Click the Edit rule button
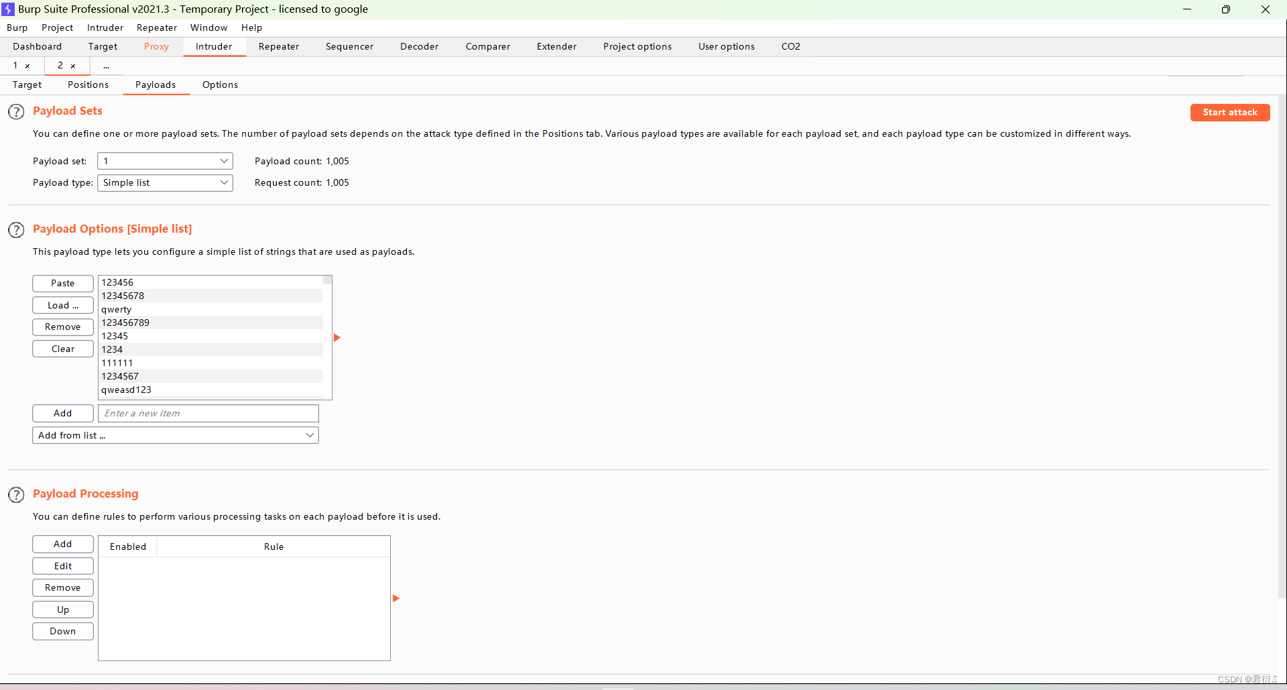 tap(63, 566)
